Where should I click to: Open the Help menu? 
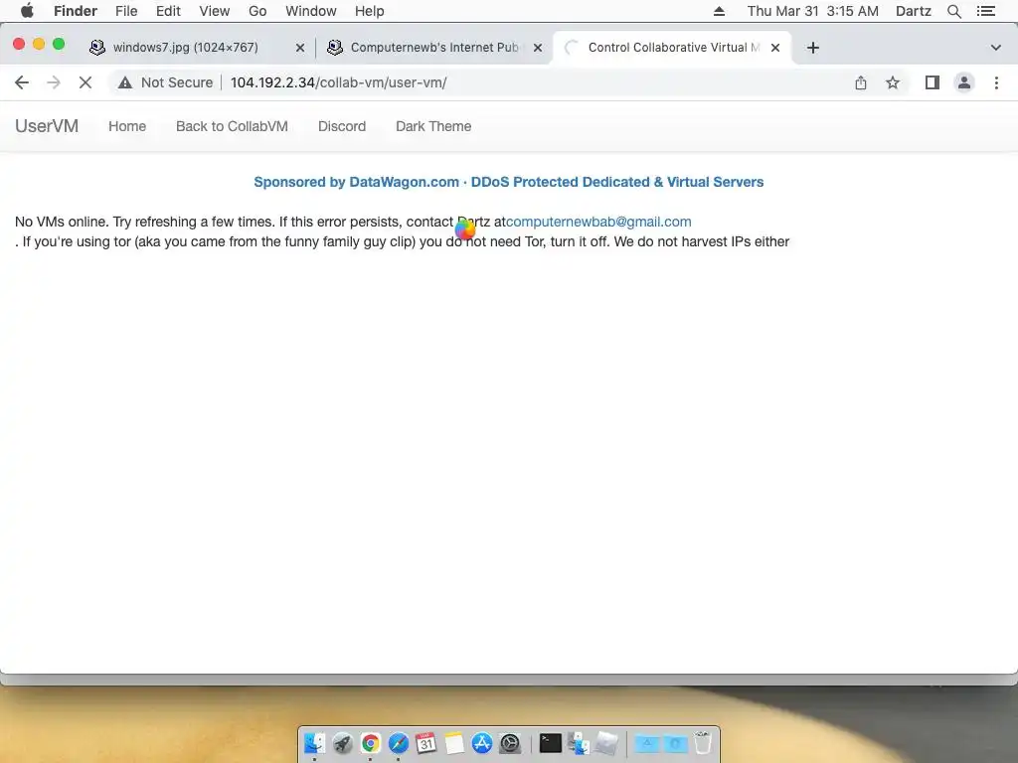click(x=370, y=11)
